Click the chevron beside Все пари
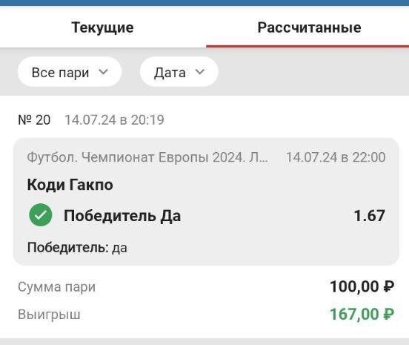The width and height of the screenshot is (409, 345). click(x=104, y=72)
